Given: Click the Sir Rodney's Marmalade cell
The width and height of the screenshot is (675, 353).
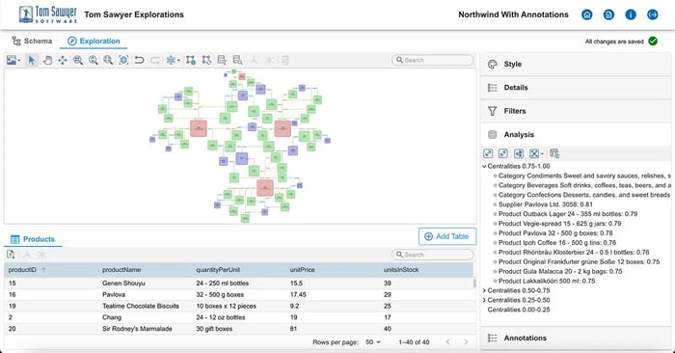Looking at the screenshot, I should point(137,329).
